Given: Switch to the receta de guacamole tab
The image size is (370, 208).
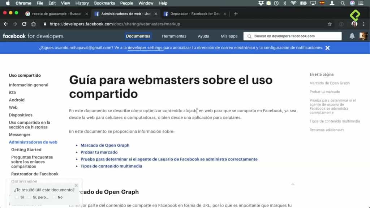Looking at the screenshot, I should coord(56,14).
